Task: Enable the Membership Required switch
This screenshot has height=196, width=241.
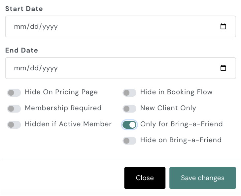Action: (x=14, y=108)
